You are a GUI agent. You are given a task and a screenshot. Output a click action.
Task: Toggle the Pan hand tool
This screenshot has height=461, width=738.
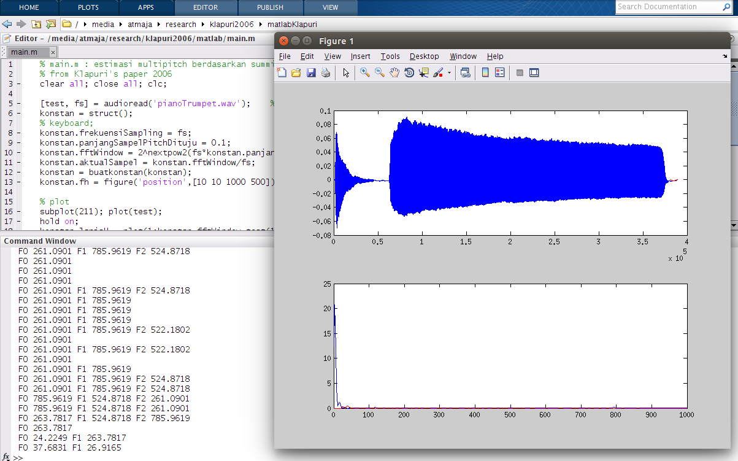[394, 72]
